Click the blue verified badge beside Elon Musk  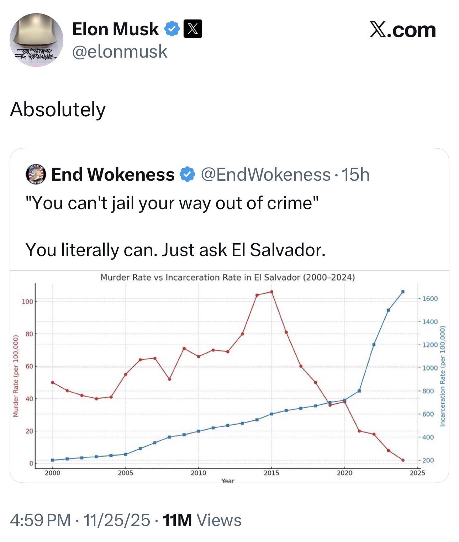click(172, 29)
